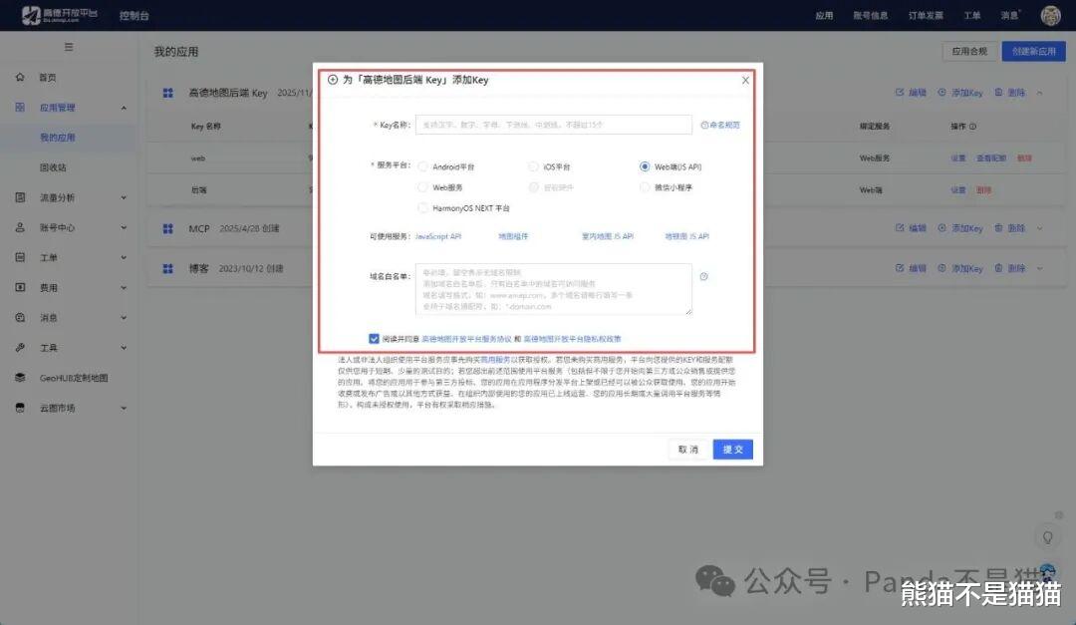This screenshot has width=1076, height=625.
Task: Select the iOS平台 radio option
Action: [x=533, y=166]
